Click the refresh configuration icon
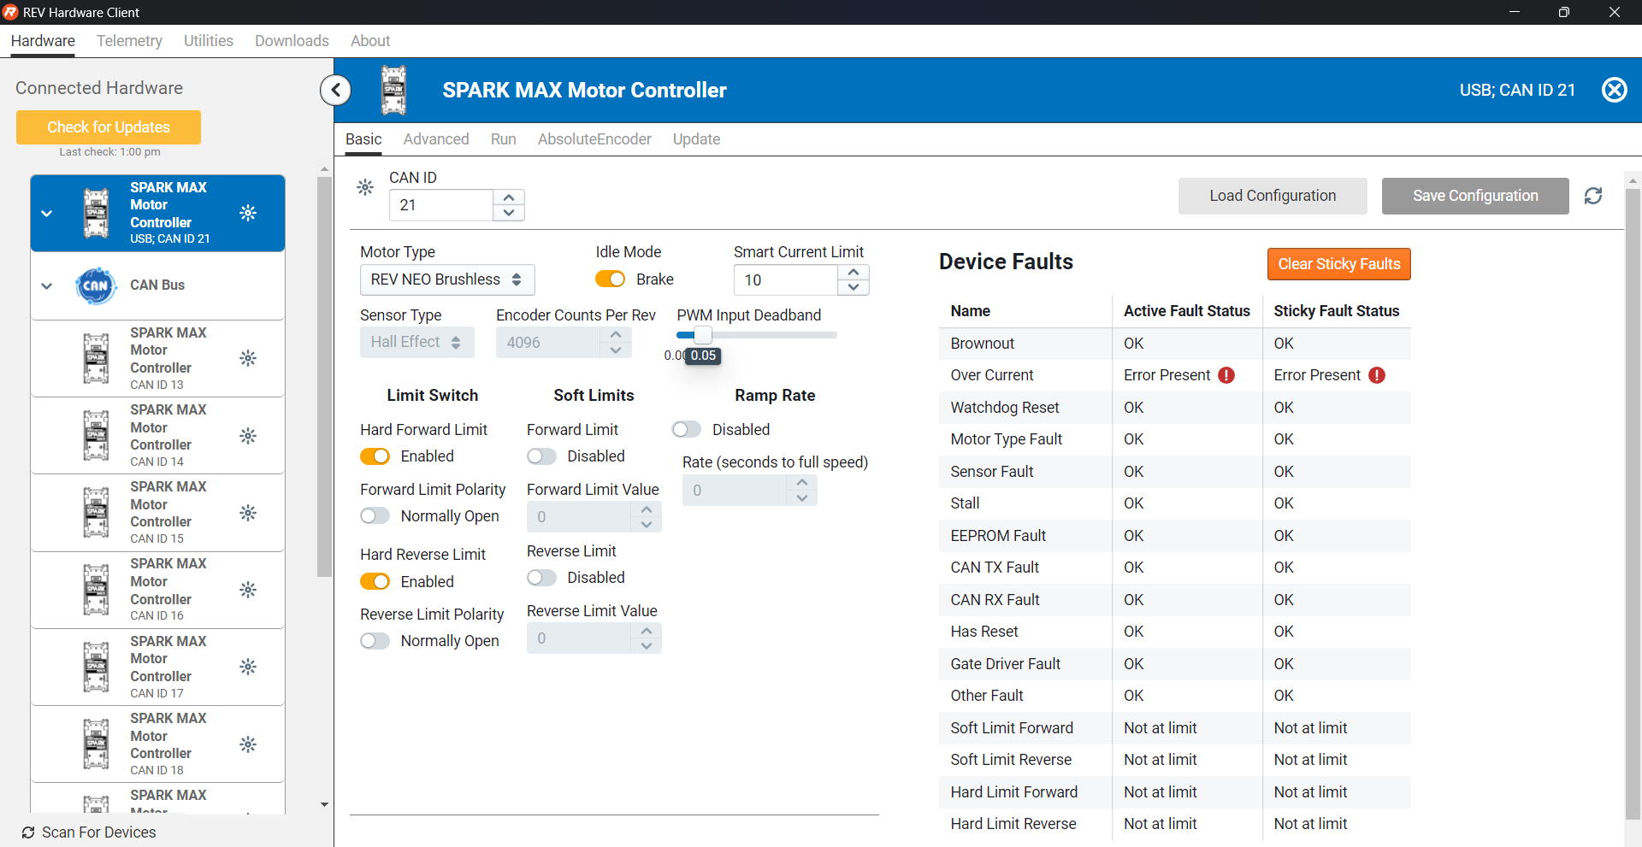Viewport: 1642px width, 847px height. pos(1593,196)
